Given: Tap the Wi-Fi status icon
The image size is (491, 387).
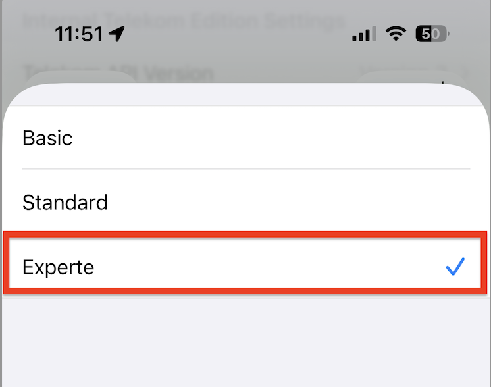Looking at the screenshot, I should coord(396,34).
